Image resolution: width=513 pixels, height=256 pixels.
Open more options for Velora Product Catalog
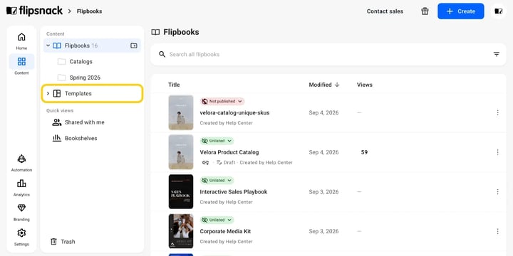497,152
